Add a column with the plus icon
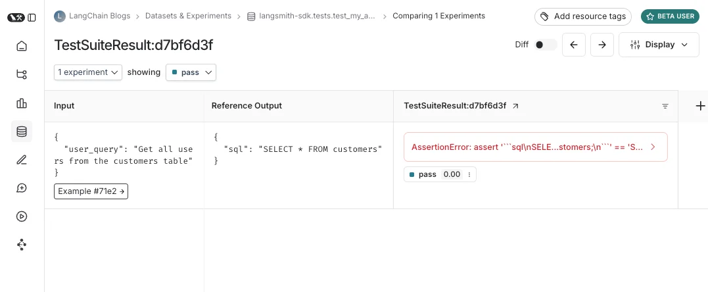The width and height of the screenshot is (708, 292). [700, 107]
